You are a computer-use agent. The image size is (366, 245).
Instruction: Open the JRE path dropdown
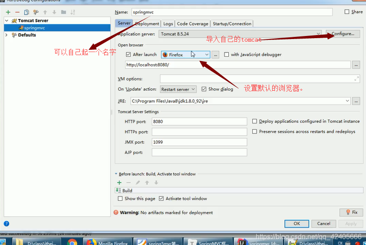pyautogui.click(x=347, y=101)
